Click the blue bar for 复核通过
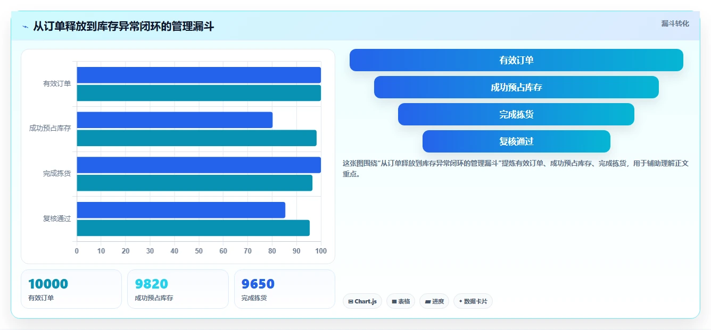The width and height of the screenshot is (711, 330). tap(181, 210)
